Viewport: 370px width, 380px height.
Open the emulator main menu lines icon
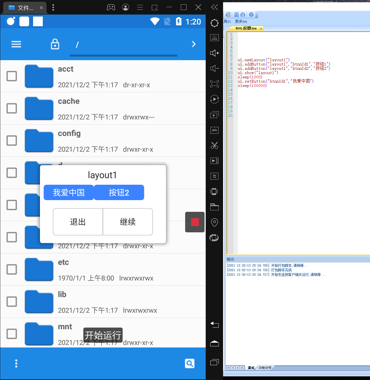[140, 7]
